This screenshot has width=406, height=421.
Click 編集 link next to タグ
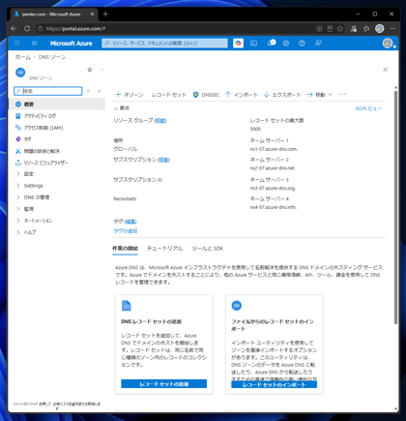click(x=130, y=222)
